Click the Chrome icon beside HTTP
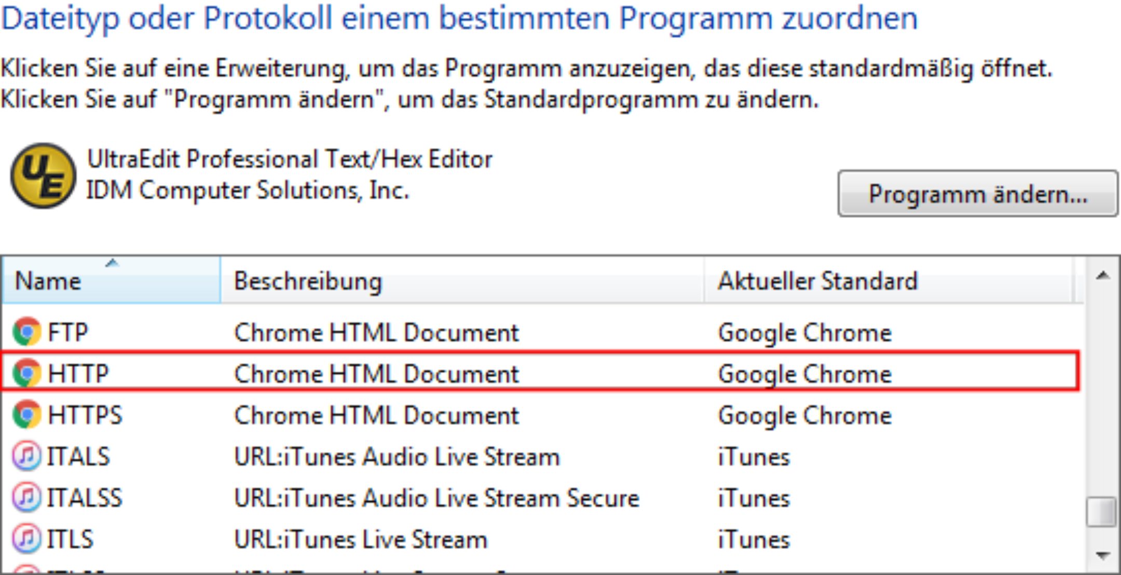1121x575 pixels. 27,373
